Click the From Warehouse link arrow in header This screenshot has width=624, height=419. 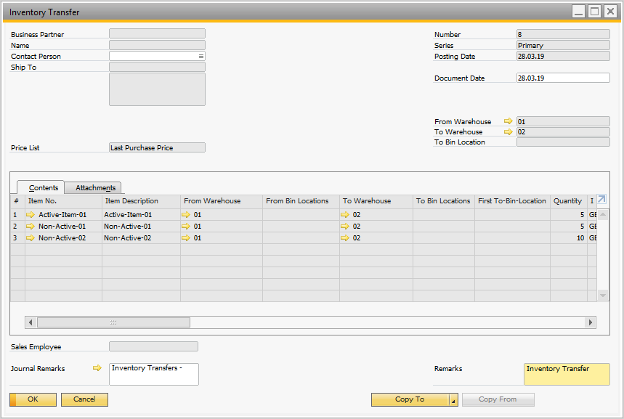(508, 121)
